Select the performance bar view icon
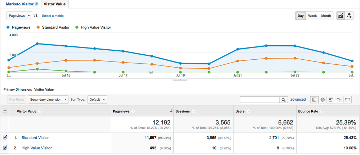360x155 pixels. click(x=331, y=100)
